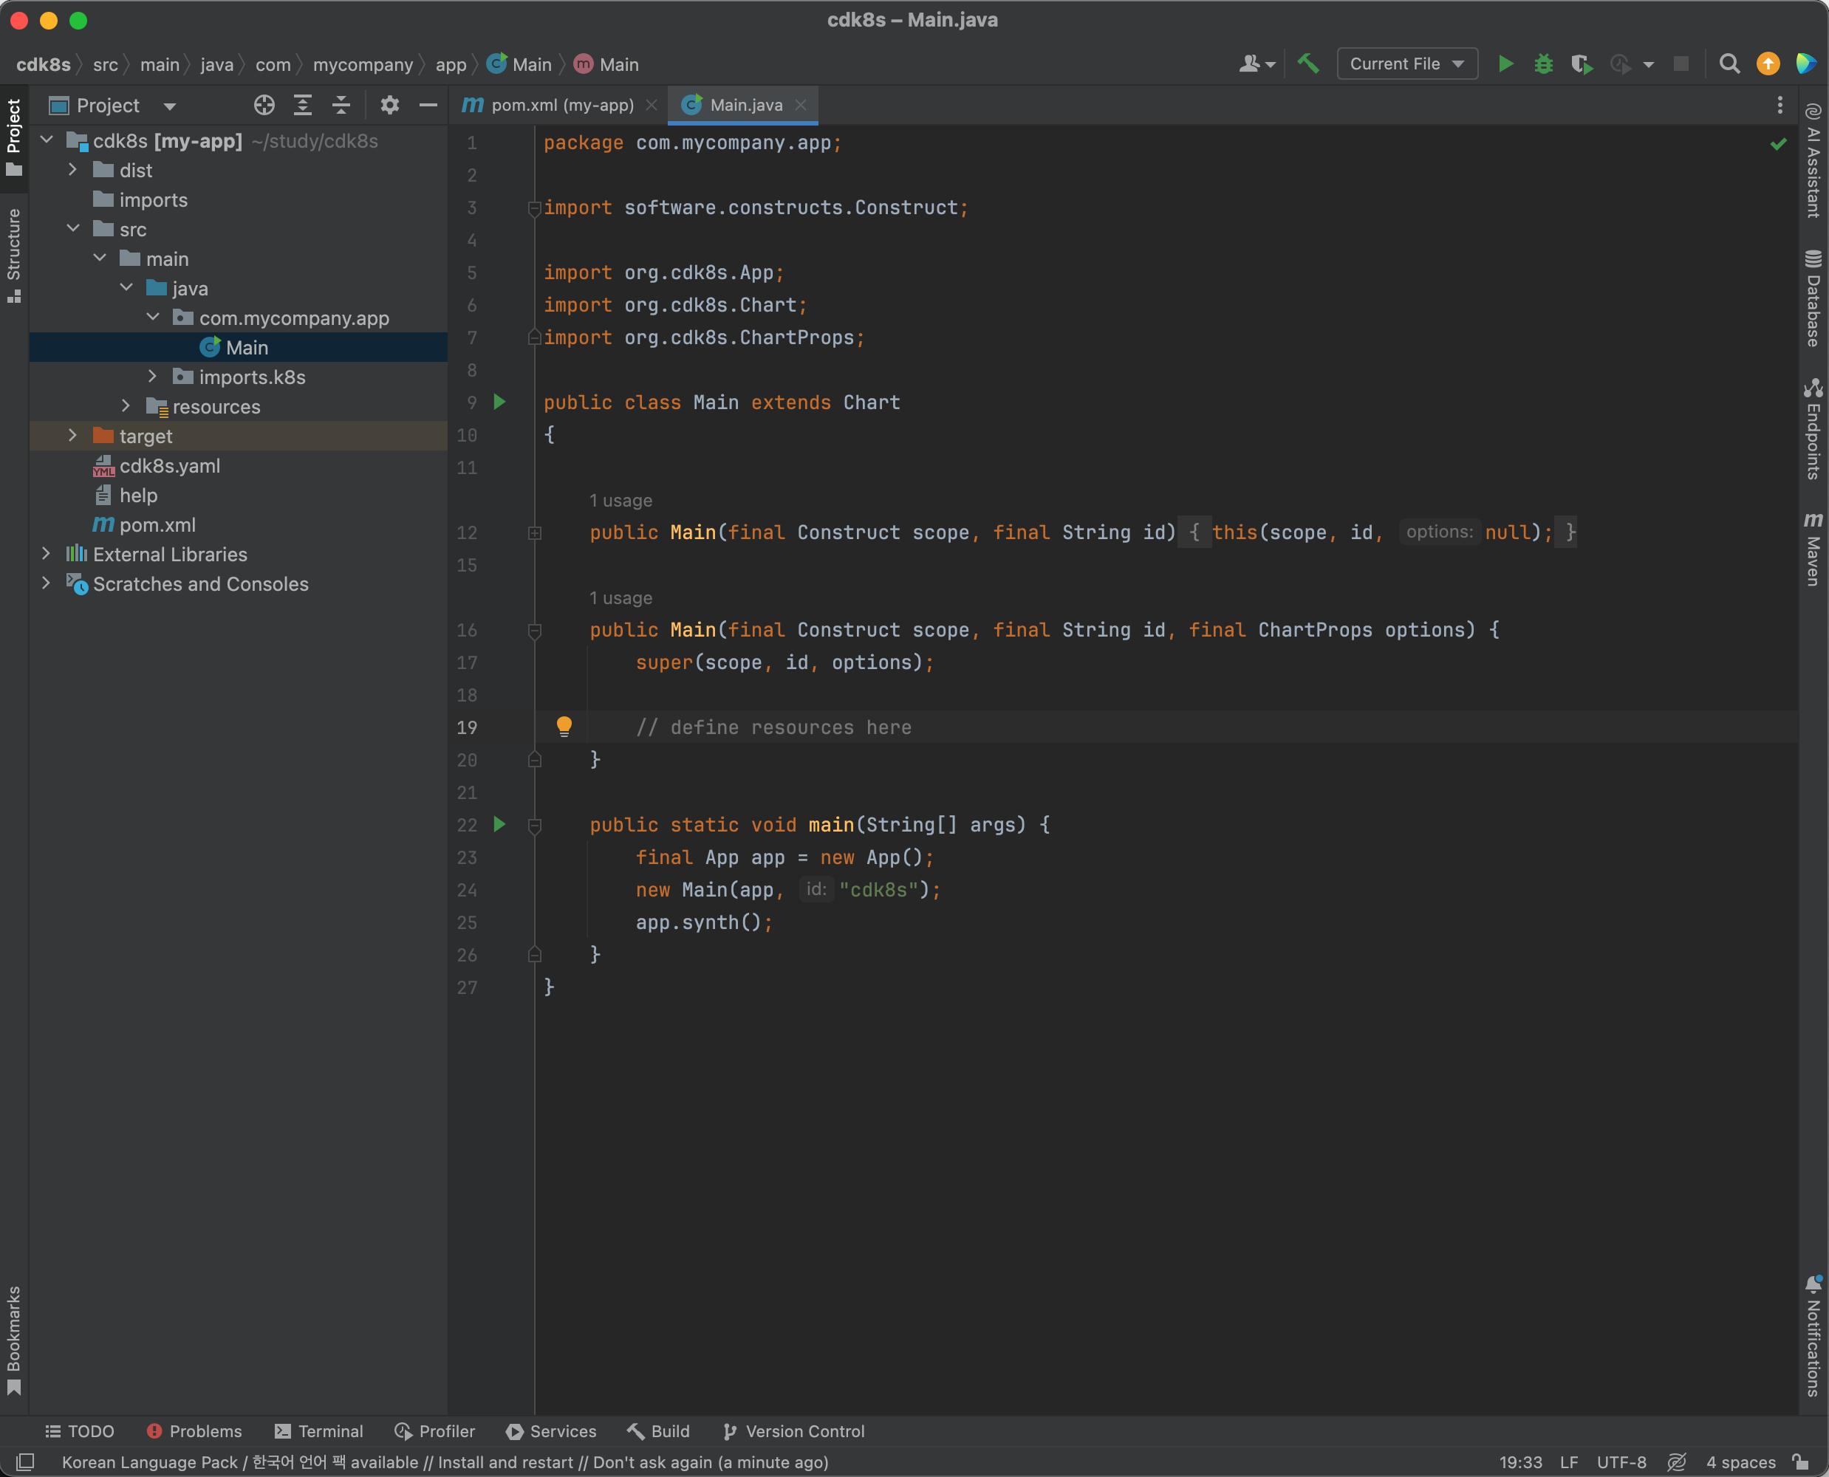Run the current file with green play button
This screenshot has height=1477, width=1829.
point(1505,64)
